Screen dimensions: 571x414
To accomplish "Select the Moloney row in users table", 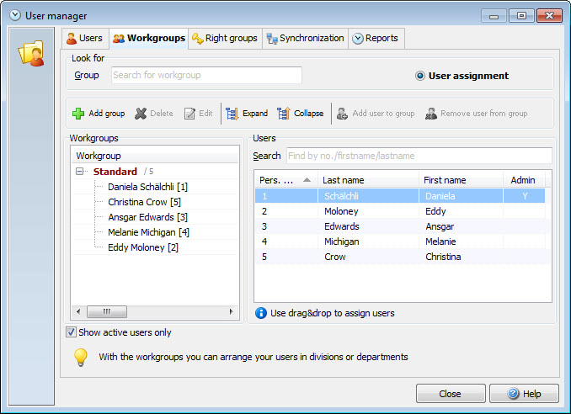I will (400, 211).
